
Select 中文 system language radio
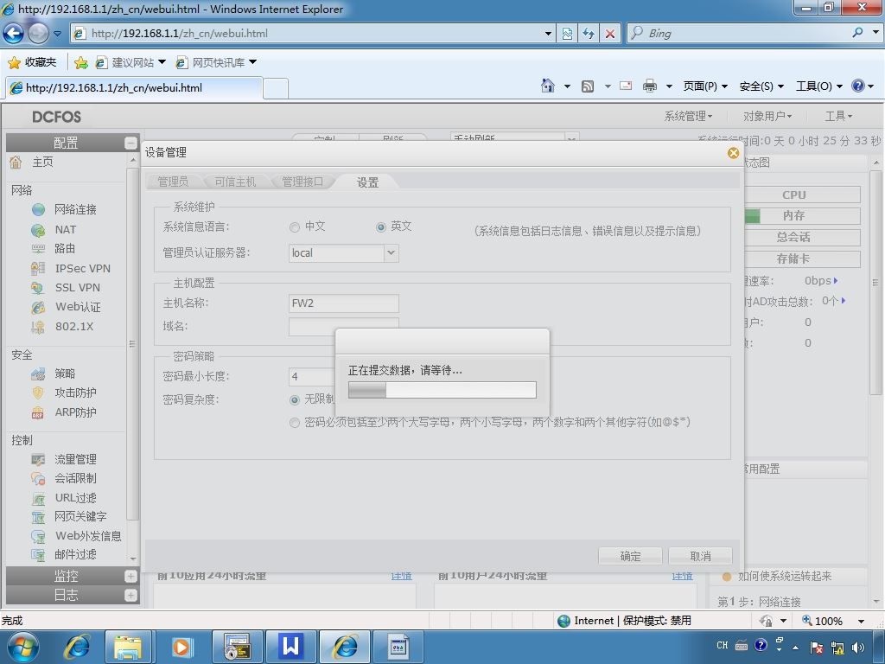point(294,227)
